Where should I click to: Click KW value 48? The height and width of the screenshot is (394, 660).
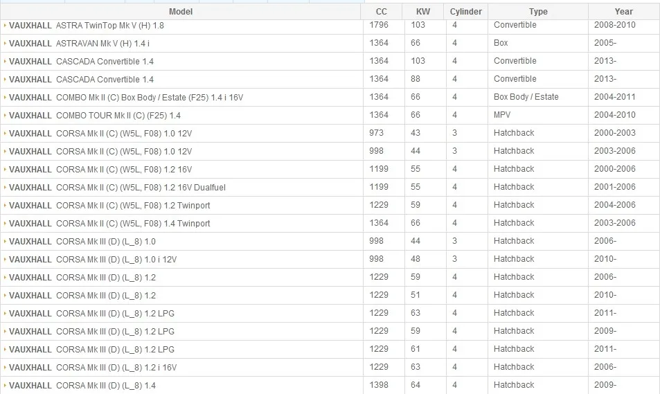click(416, 259)
